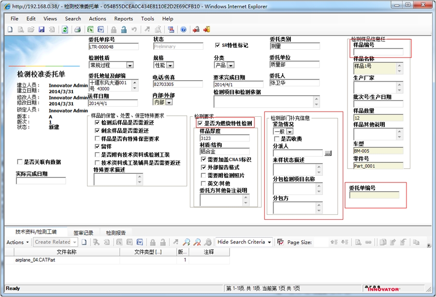Click the blue Help question-mark icon
436x297 pixels.
pyautogui.click(x=183, y=29)
